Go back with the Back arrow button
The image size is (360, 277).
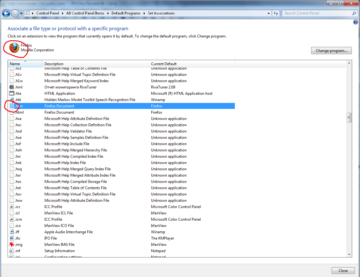[6, 13]
